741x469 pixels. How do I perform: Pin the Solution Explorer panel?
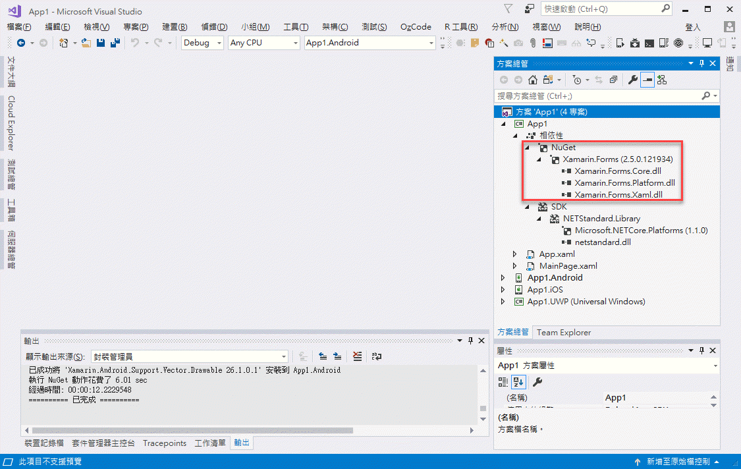tap(701, 63)
